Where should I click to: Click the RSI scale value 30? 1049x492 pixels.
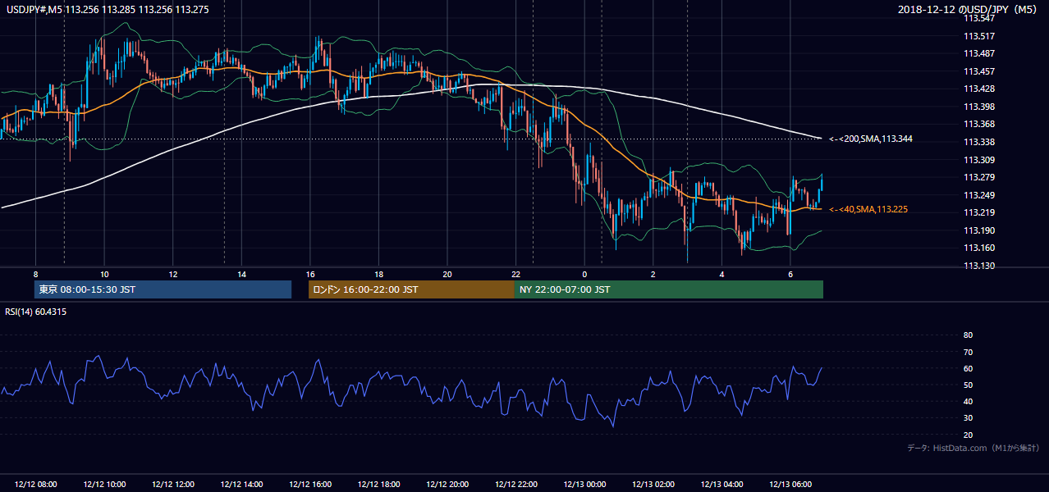coord(968,418)
